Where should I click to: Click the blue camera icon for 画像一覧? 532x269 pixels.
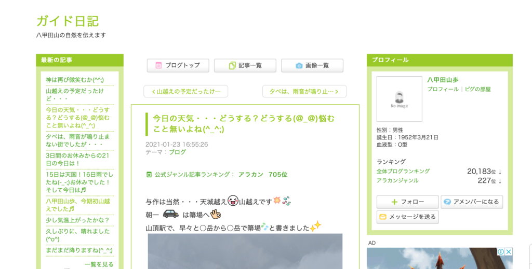(299, 66)
